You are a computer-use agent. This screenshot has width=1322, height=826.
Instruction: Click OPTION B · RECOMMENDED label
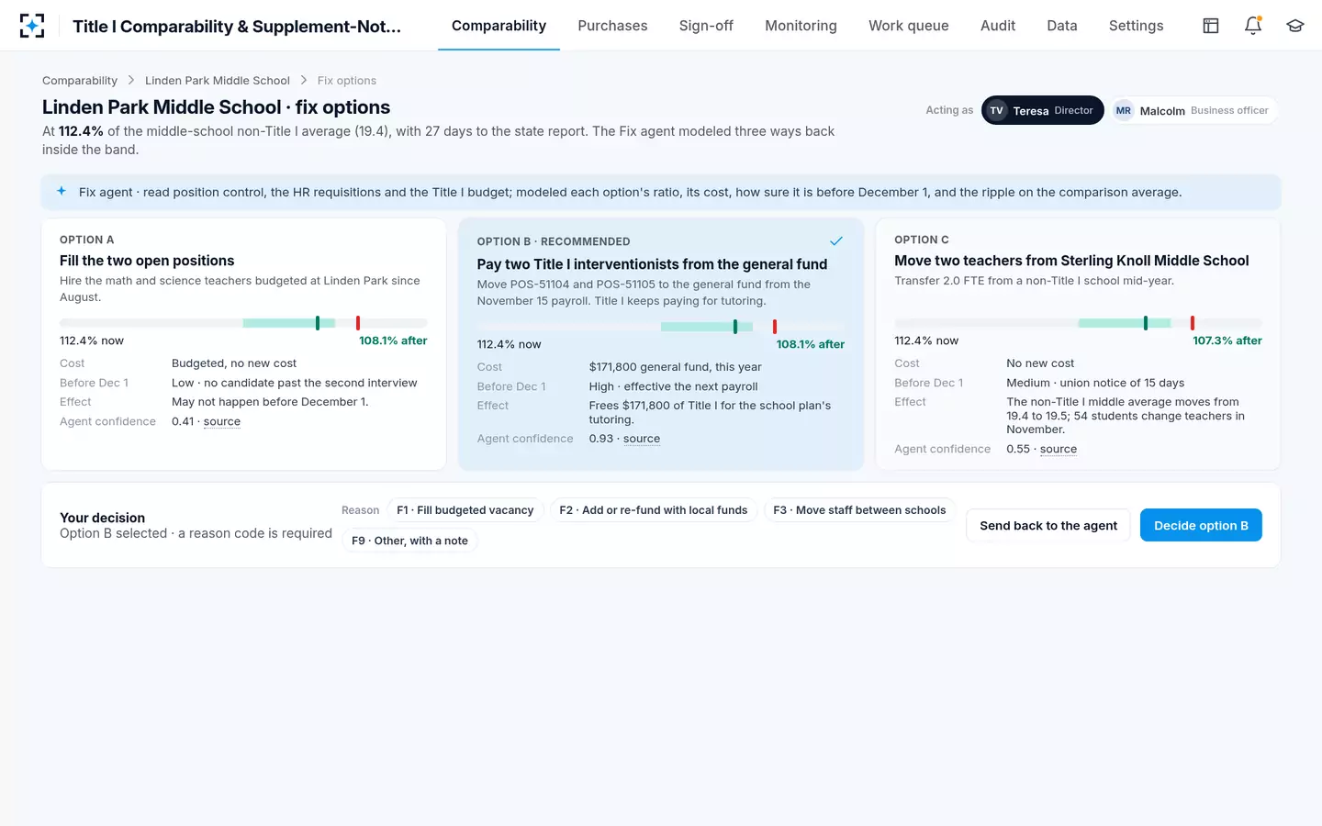coord(554,241)
